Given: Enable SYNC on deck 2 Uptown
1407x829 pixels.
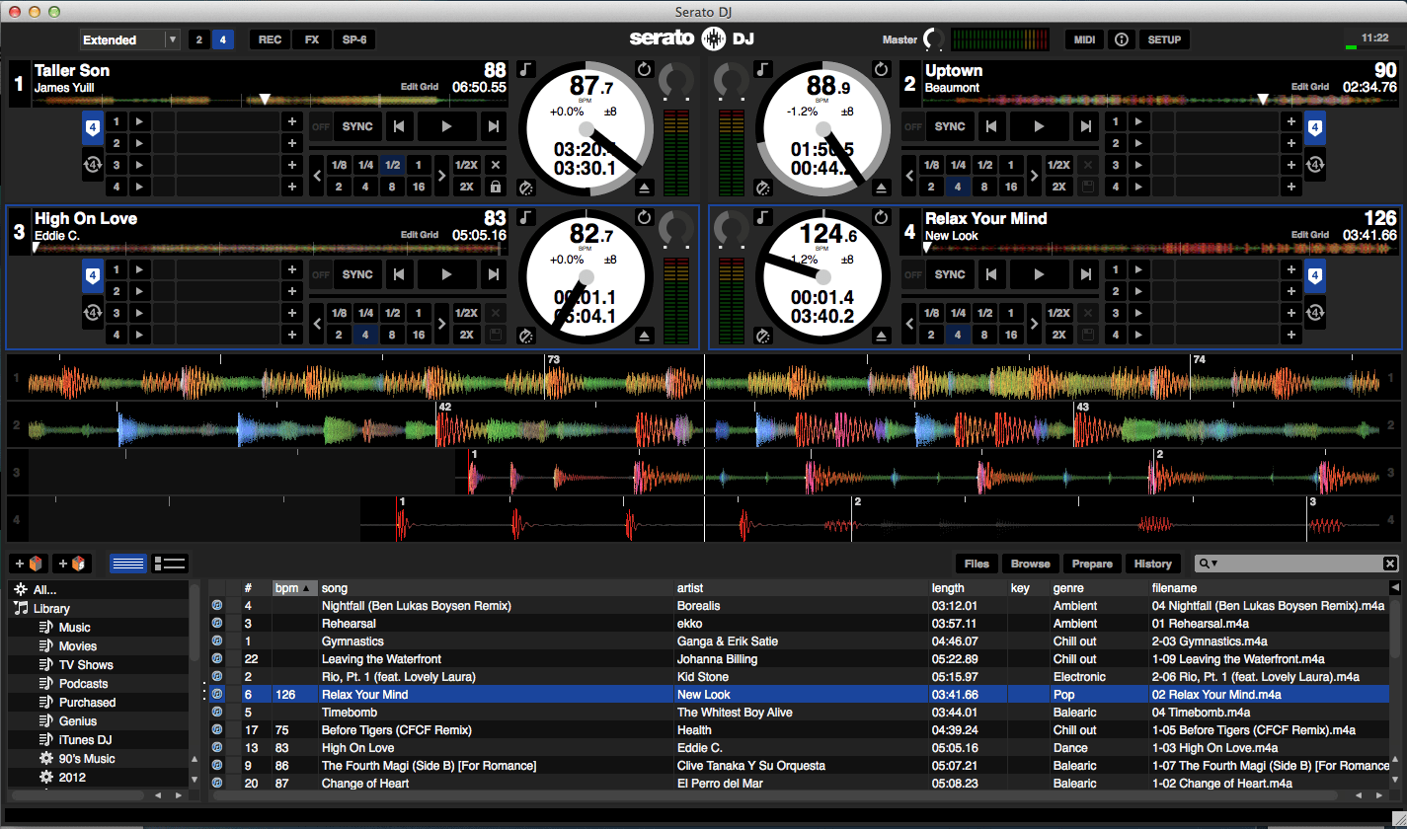Looking at the screenshot, I should [949, 126].
